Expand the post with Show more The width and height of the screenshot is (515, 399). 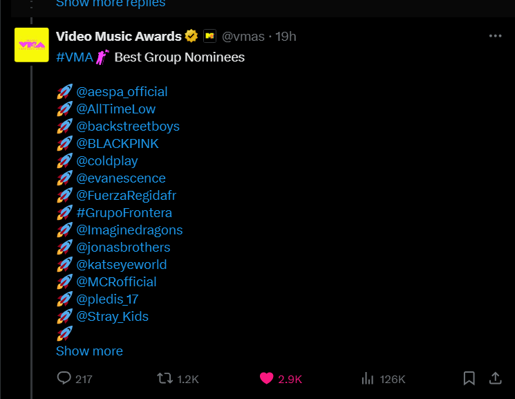(89, 351)
